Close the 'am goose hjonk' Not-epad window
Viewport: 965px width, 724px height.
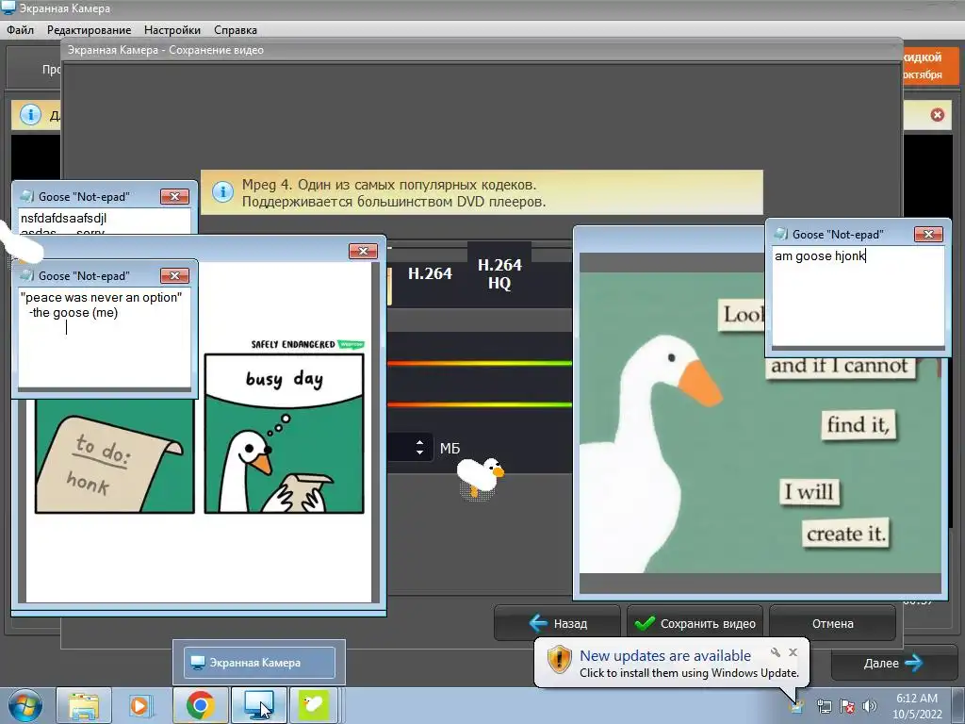(x=928, y=234)
